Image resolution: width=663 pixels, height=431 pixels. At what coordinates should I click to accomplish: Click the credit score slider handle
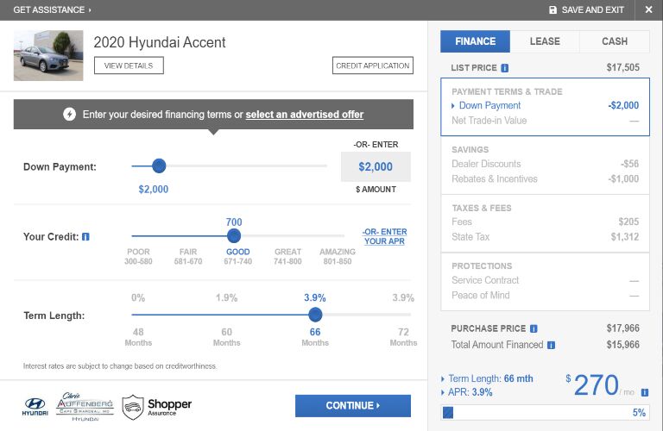click(x=234, y=236)
